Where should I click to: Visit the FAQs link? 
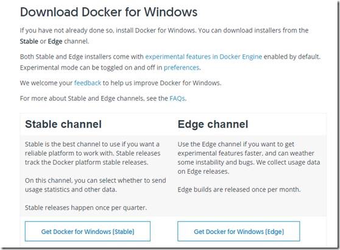tap(177, 98)
